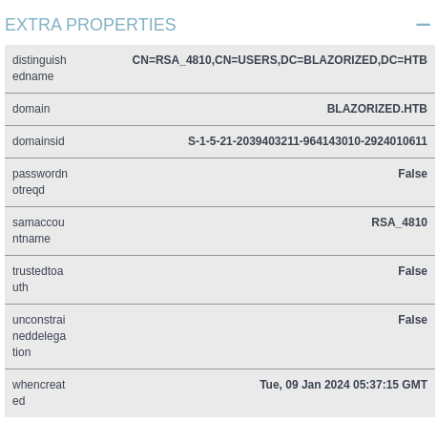Select the unconstraineddelegation False value
The width and height of the screenshot is (437, 422).
tap(412, 320)
